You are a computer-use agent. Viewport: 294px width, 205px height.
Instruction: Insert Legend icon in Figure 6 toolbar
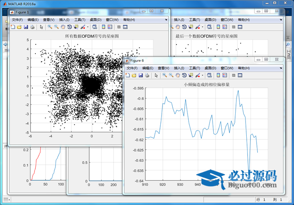[225, 75]
